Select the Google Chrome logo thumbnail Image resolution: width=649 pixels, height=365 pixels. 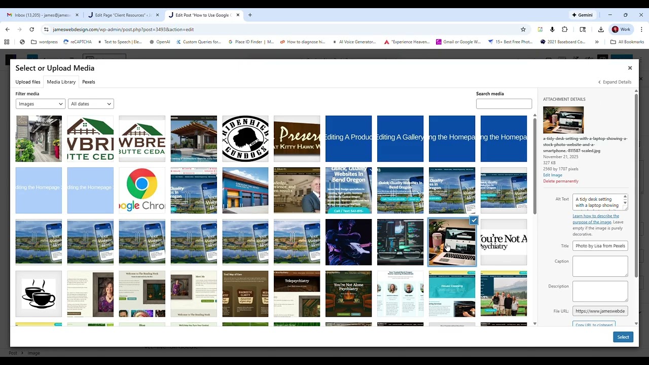click(x=142, y=191)
